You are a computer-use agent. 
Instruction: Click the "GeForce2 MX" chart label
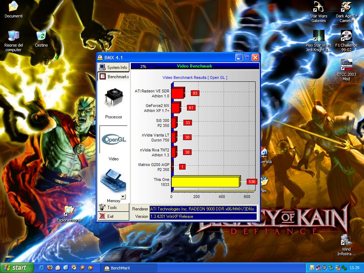(x=157, y=106)
